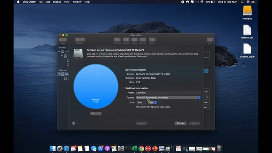Select the Untitled.ipynb desktop file
Screen dimensions: 272x153
click(247, 49)
